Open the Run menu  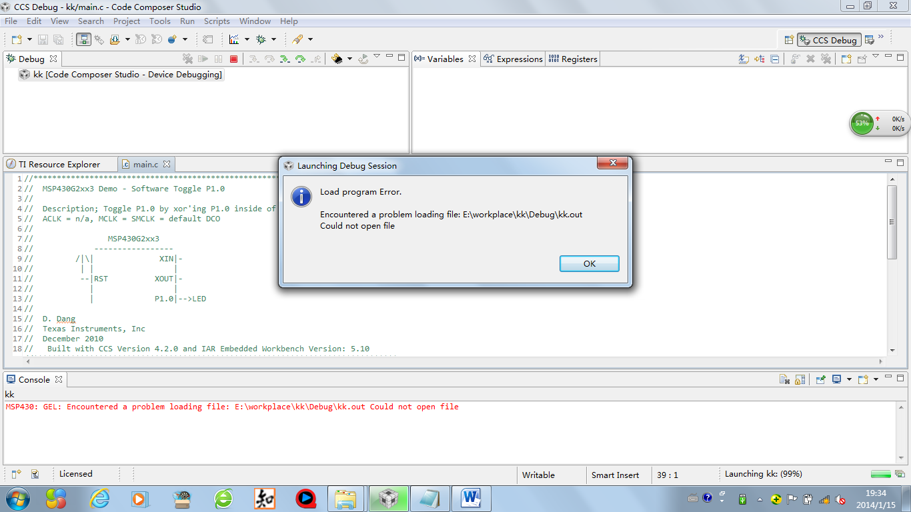187,21
